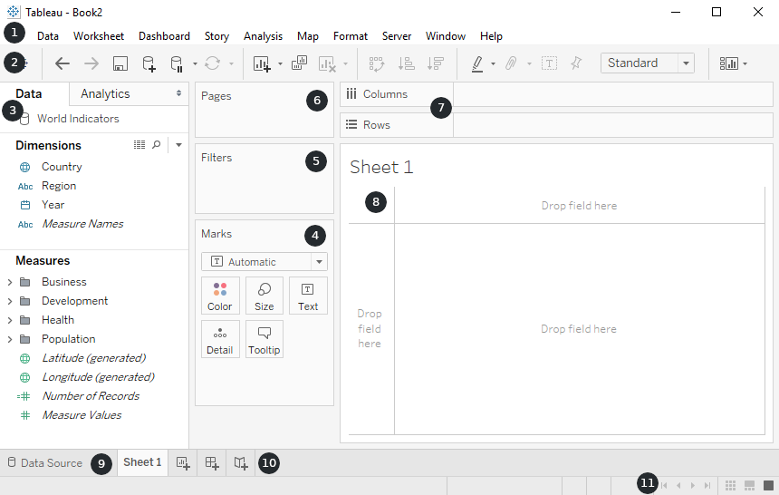Click the Detail button on Marks card

click(x=219, y=339)
